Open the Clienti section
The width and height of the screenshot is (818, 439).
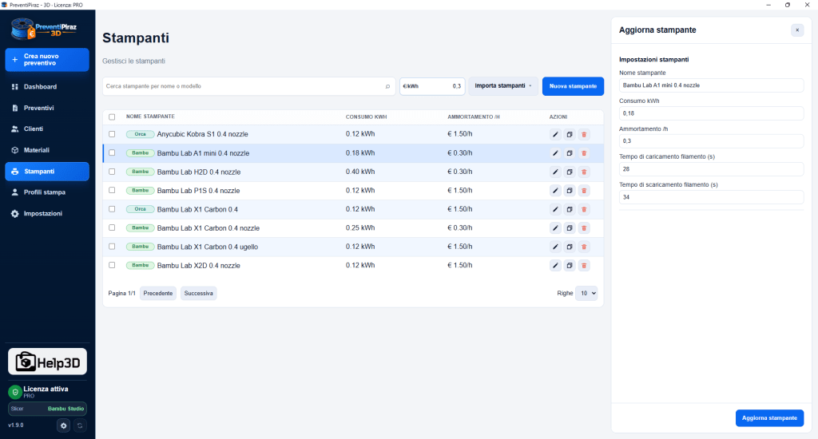pyautogui.click(x=47, y=129)
